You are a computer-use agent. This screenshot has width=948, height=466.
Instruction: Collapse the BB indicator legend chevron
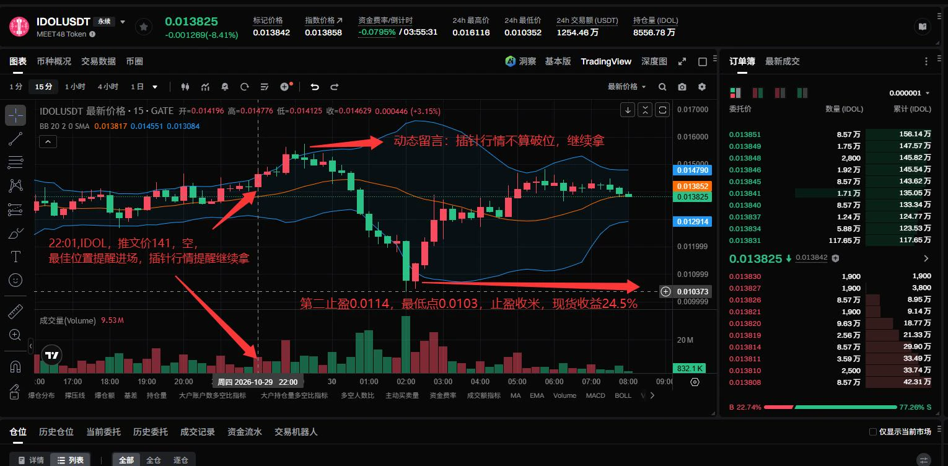pyautogui.click(x=48, y=142)
